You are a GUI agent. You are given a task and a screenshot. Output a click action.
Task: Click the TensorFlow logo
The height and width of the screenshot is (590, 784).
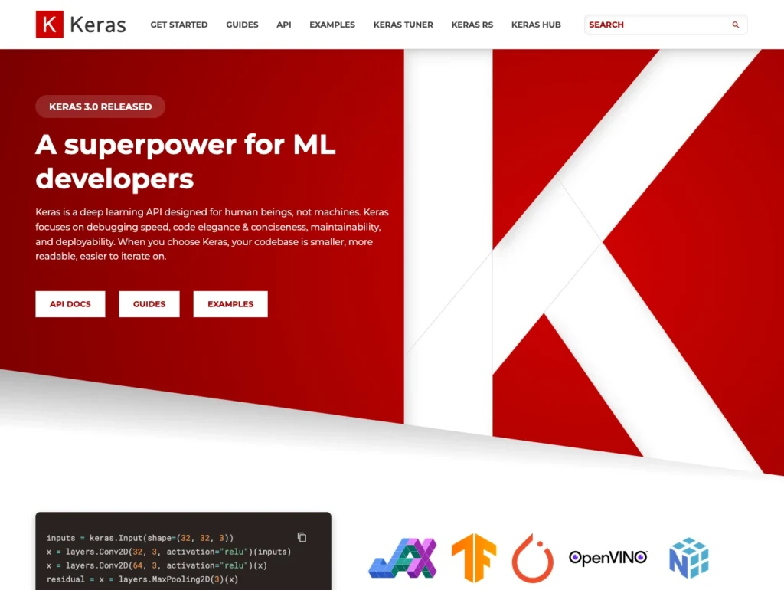click(x=475, y=558)
